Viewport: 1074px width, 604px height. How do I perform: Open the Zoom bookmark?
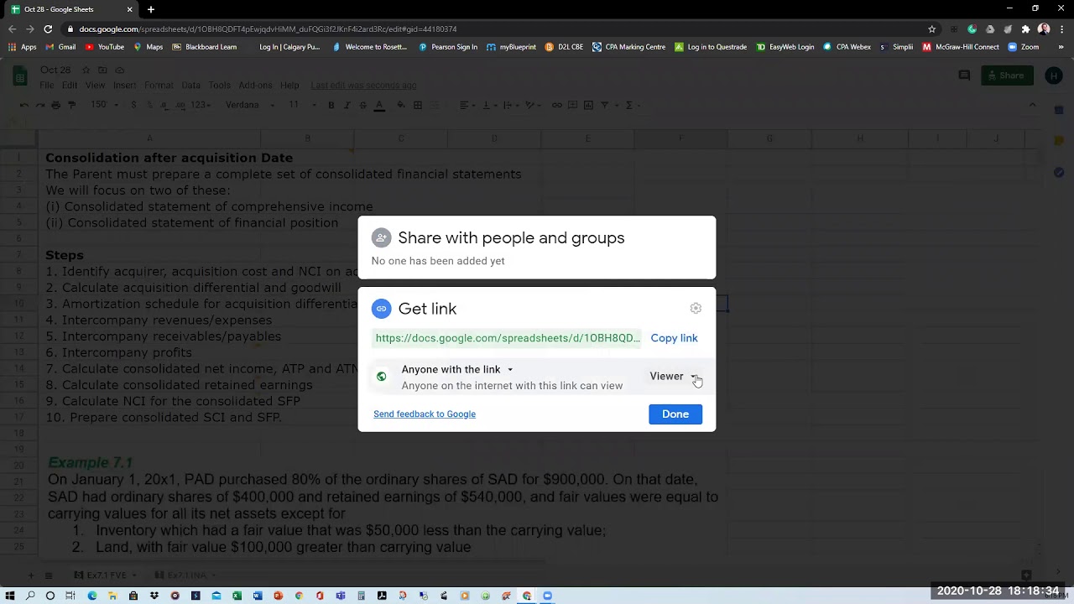pyautogui.click(x=1024, y=47)
